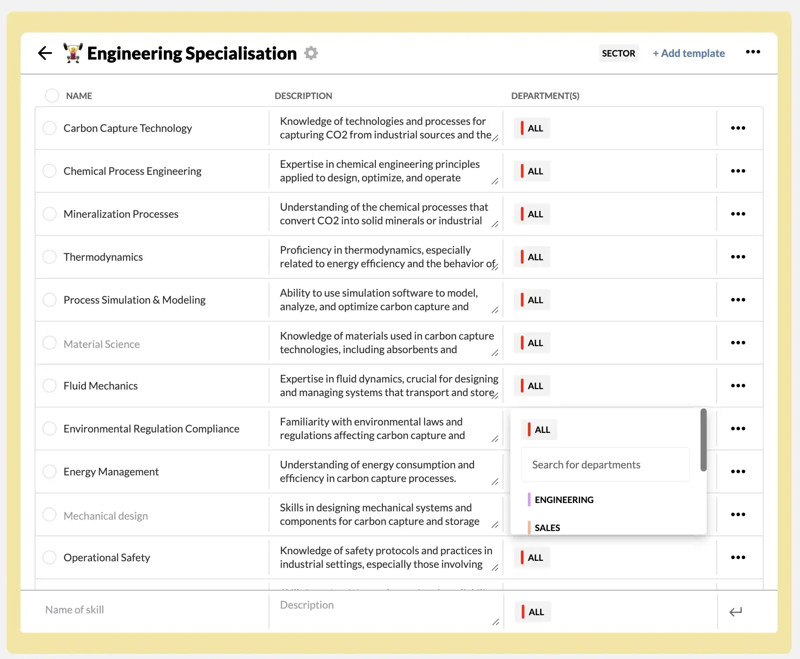Select the Chemical Process Engineering row checkbox
The width and height of the screenshot is (800, 659).
[50, 171]
